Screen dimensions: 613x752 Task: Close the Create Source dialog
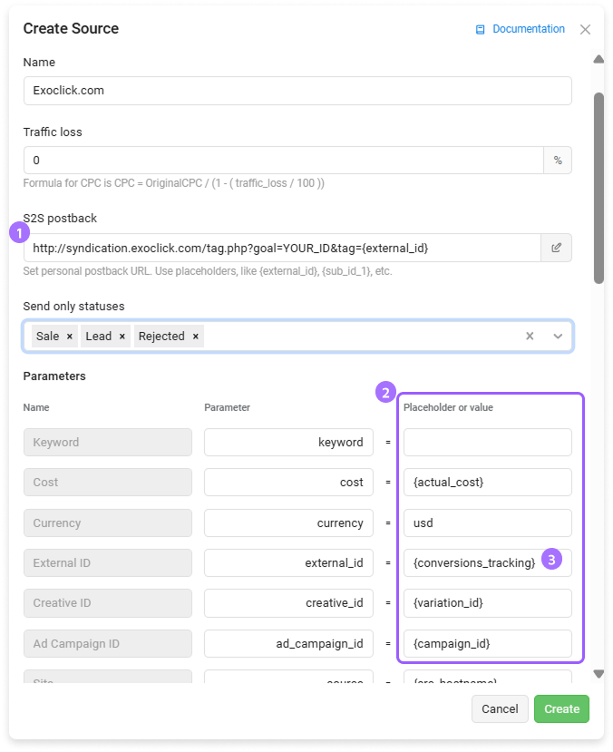coord(585,29)
